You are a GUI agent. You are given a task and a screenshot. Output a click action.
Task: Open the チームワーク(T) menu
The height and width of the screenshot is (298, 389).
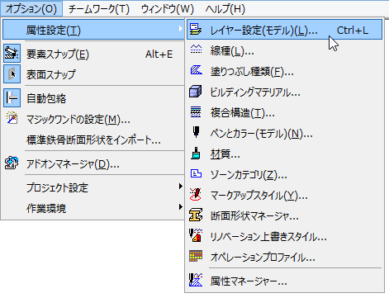coord(99,9)
